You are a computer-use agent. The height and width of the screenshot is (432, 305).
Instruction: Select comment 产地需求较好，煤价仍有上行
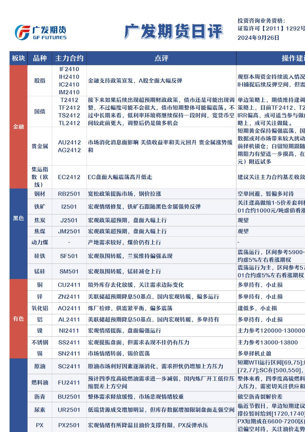point(125,242)
